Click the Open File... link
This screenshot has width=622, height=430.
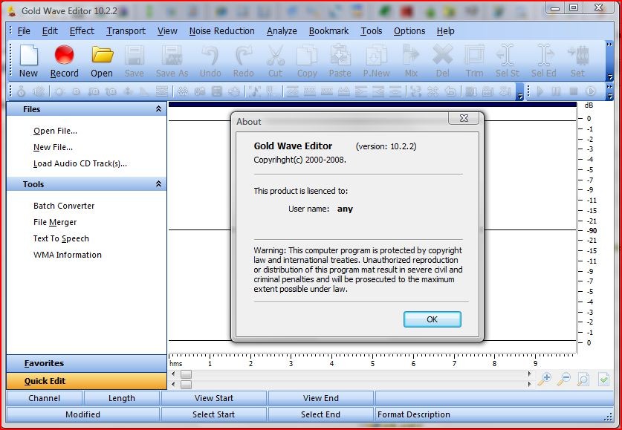[x=55, y=131]
